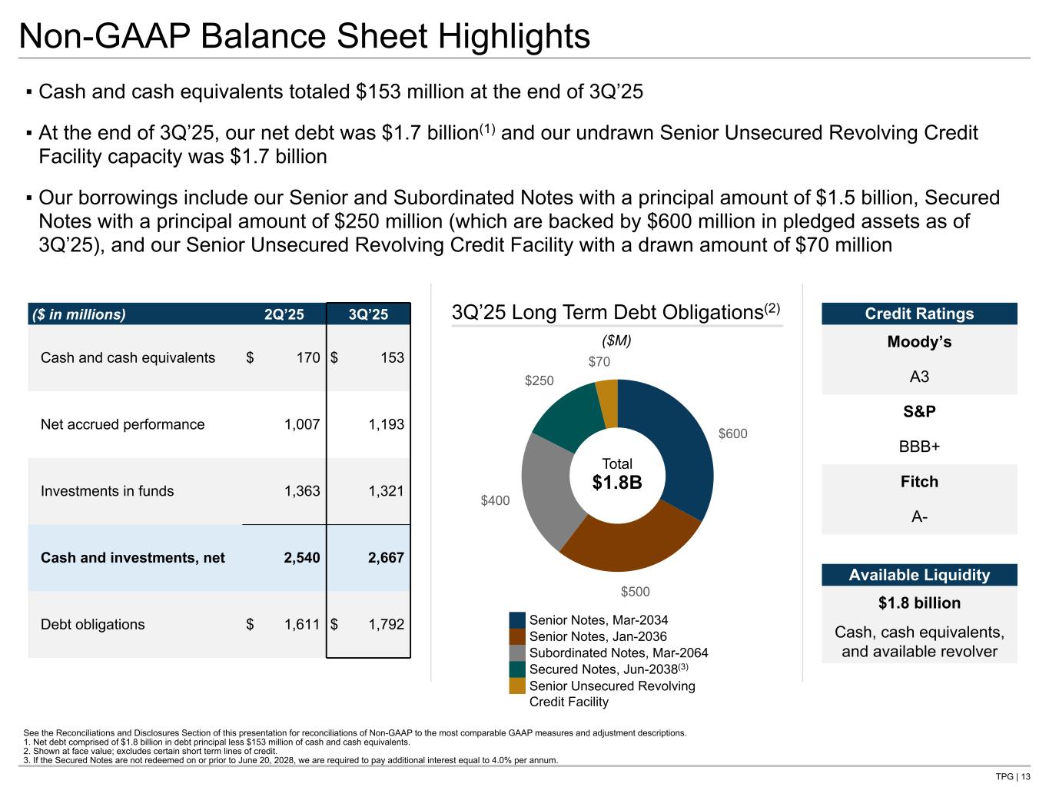Click the Credit Ratings header bar

(x=919, y=314)
